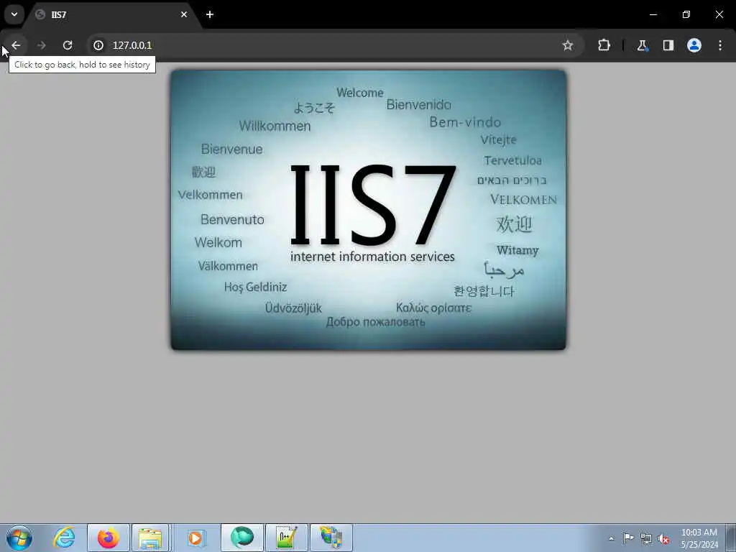Screen dimensions: 736x552
Task: Click the IIS7 welcome image
Action: click(369, 210)
